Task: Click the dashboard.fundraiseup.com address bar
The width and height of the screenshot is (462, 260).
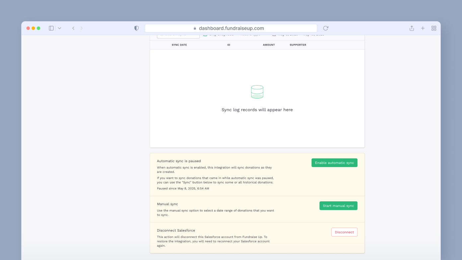Action: click(231, 28)
